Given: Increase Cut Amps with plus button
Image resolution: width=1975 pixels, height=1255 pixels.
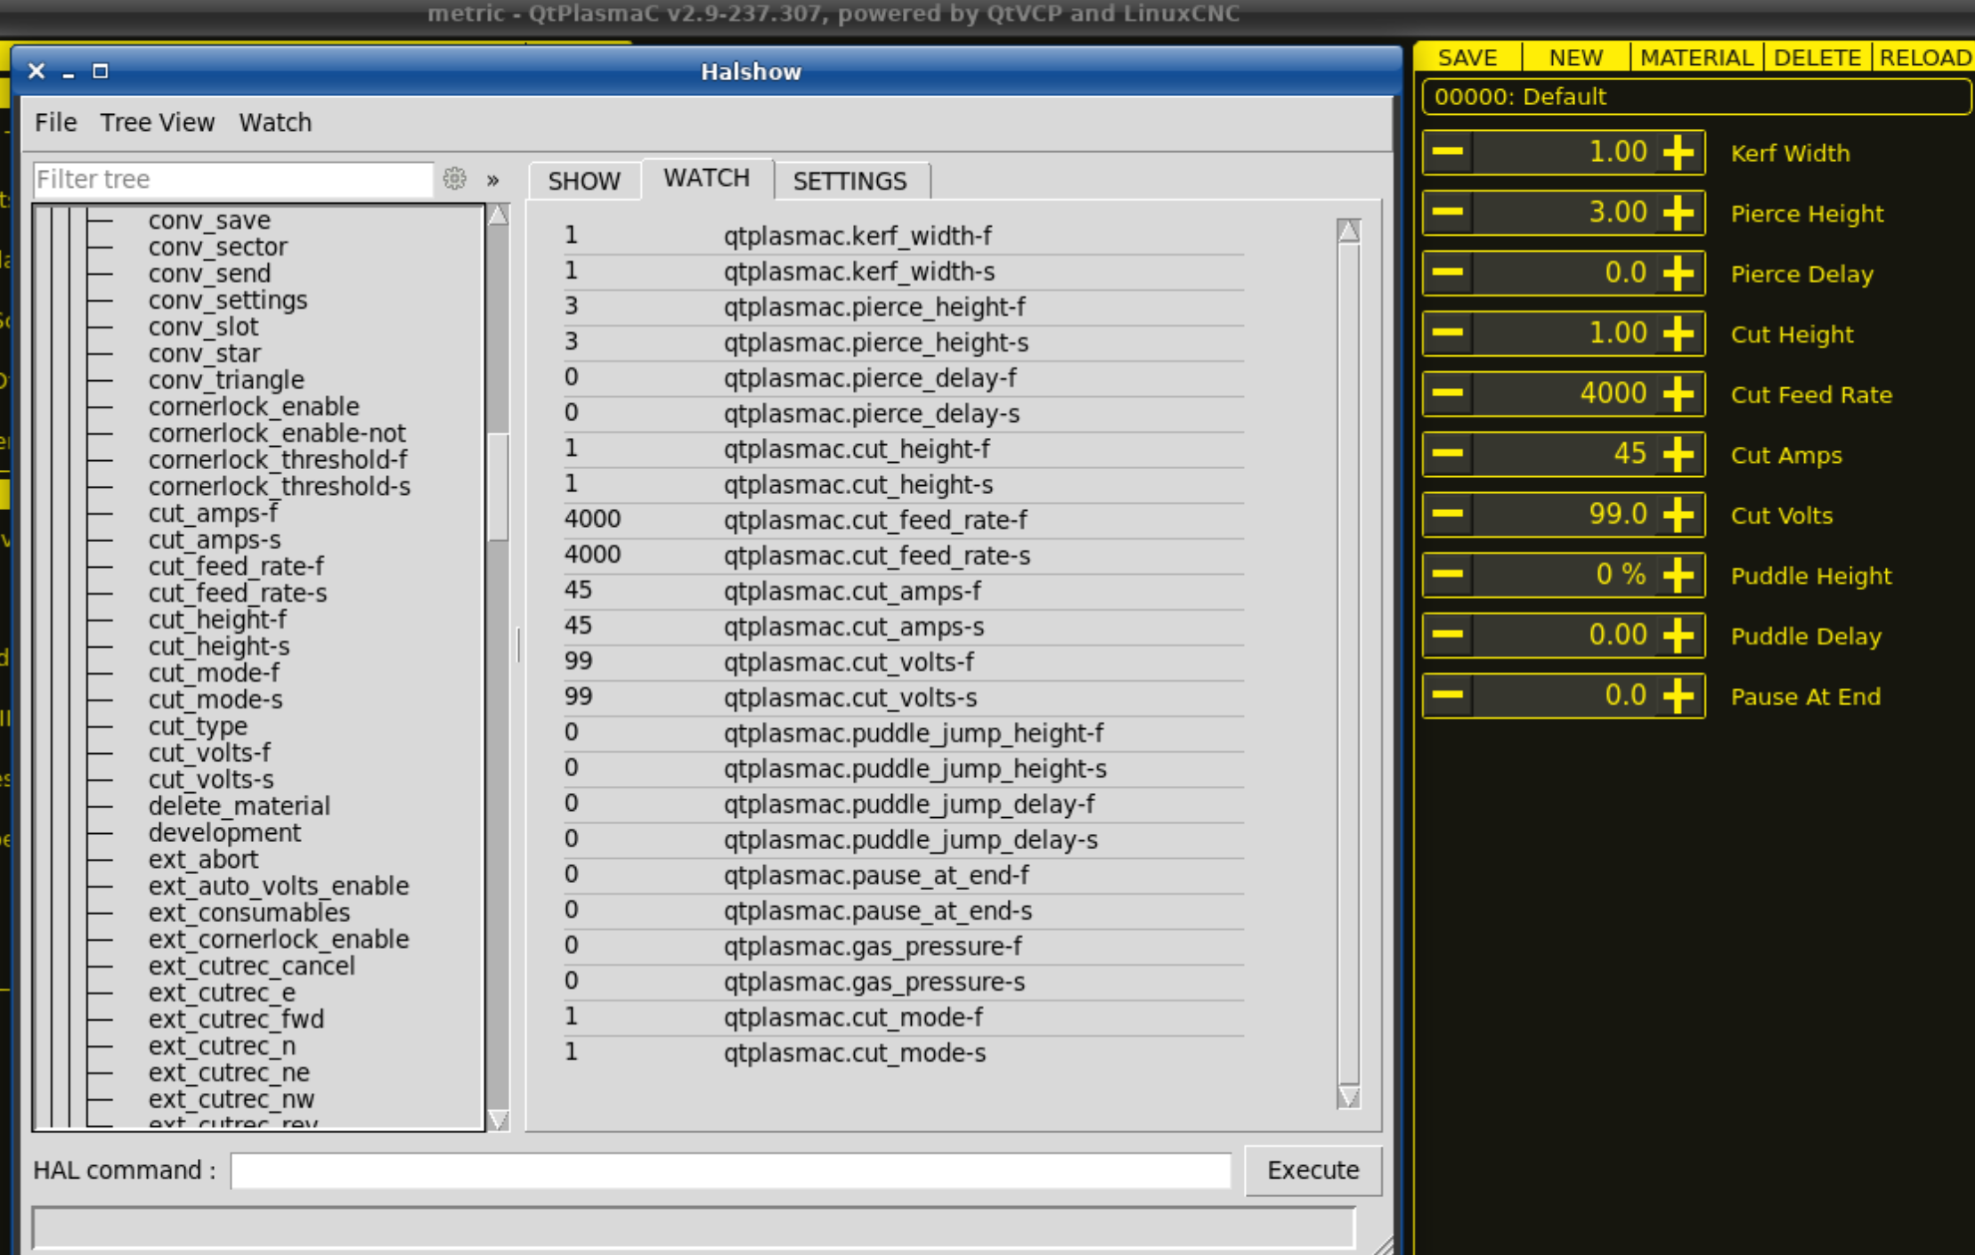Looking at the screenshot, I should pos(1678,454).
